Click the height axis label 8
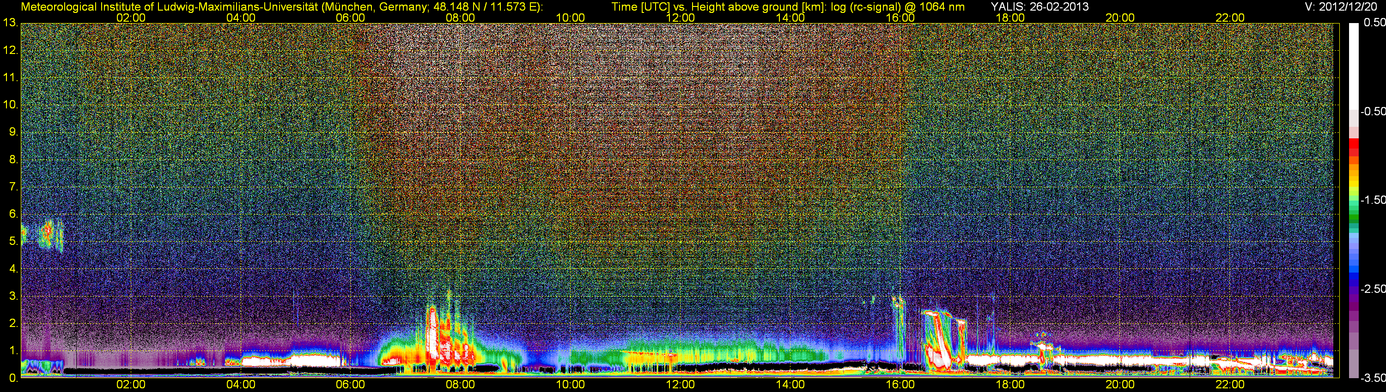1386x392 pixels. (13, 160)
